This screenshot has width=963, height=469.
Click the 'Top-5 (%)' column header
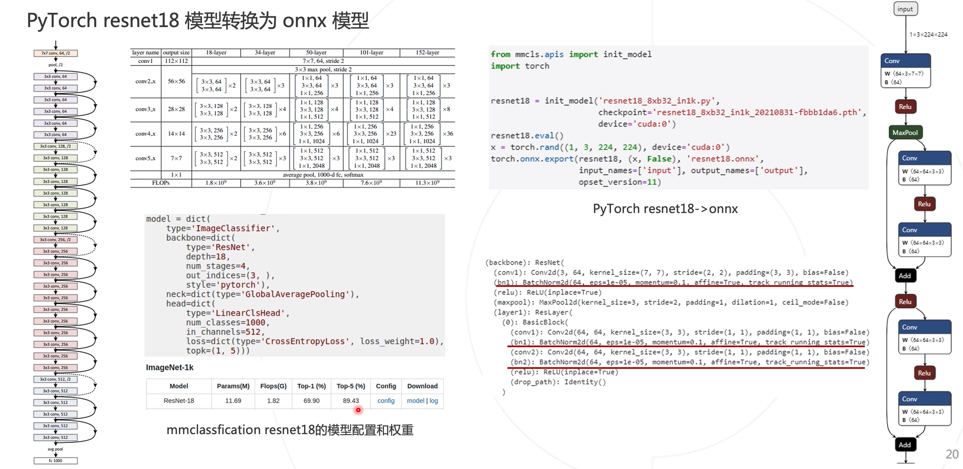click(351, 386)
